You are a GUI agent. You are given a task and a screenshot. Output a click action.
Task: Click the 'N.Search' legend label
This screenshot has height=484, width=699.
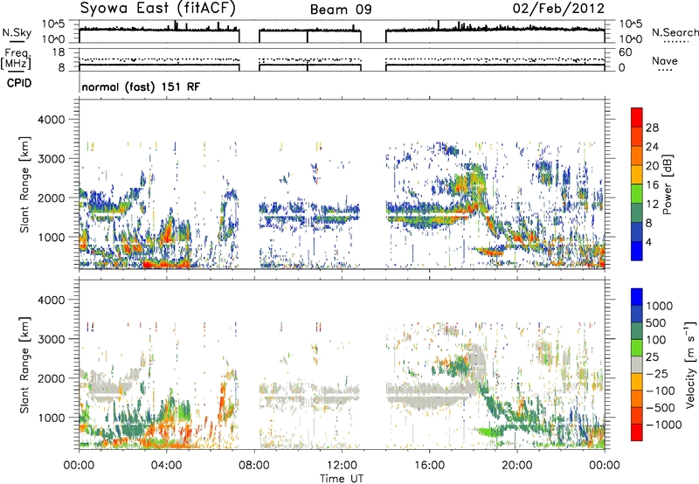[675, 32]
